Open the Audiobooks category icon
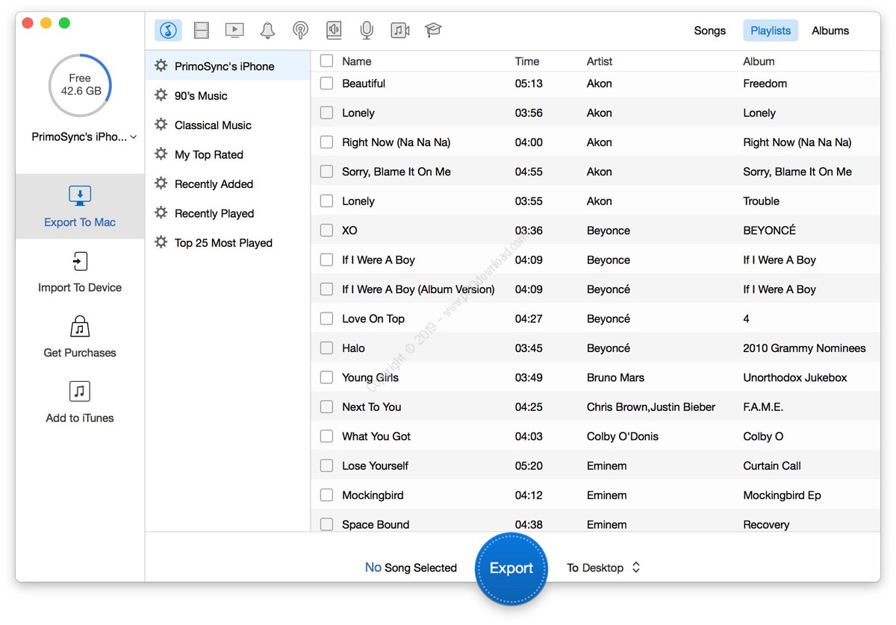 click(334, 31)
